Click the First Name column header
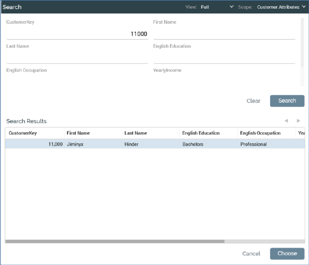The image size is (309, 265). coord(78,133)
